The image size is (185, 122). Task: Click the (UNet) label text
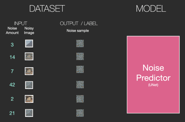click(153, 85)
